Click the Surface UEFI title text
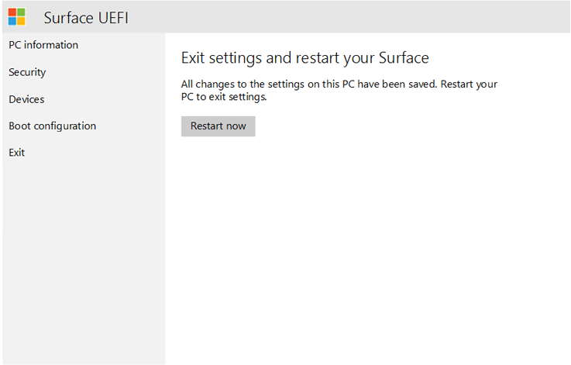The image size is (571, 365). (x=85, y=18)
